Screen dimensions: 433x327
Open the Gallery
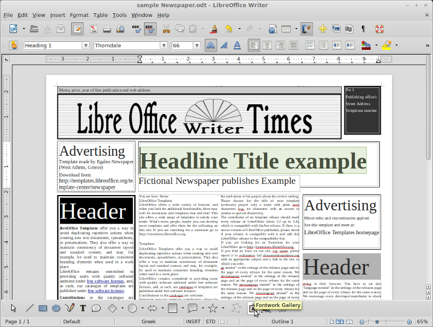pyautogui.click(x=336, y=29)
